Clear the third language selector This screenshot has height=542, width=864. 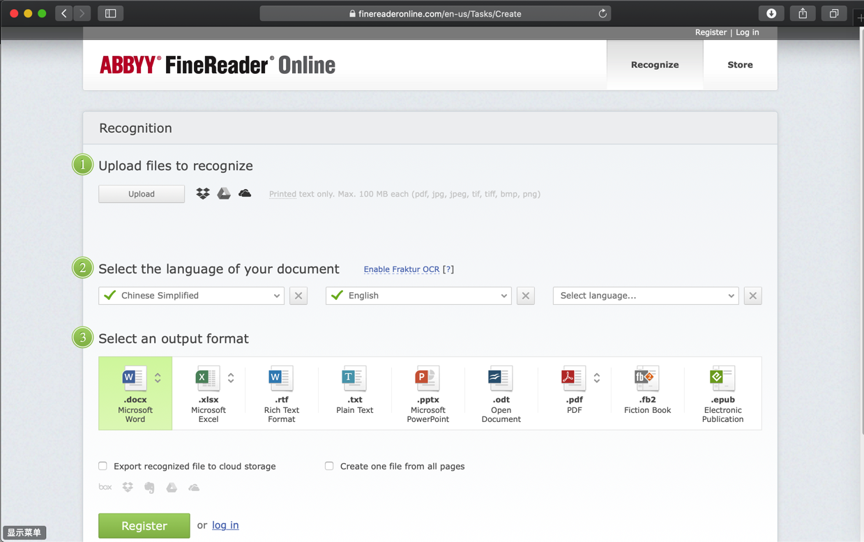753,296
